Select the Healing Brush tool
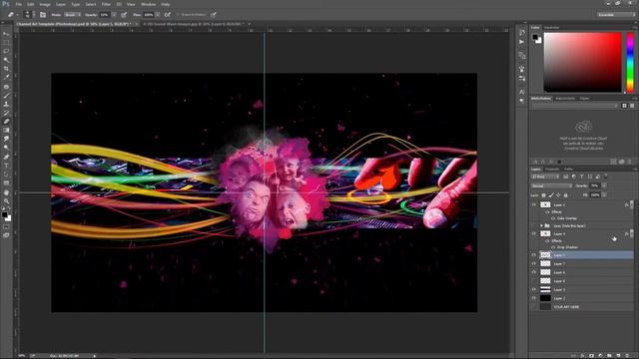Image resolution: width=639 pixels, height=359 pixels. (x=6, y=87)
